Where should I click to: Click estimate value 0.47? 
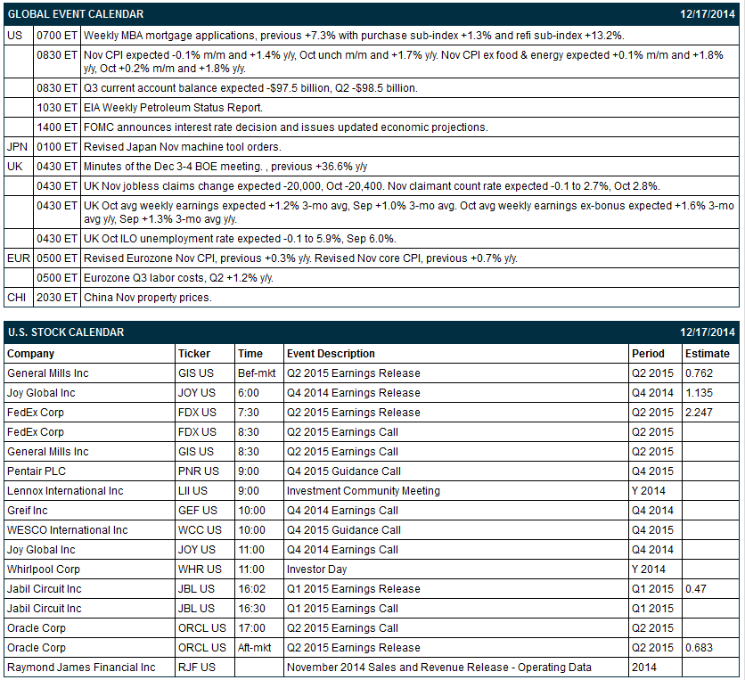696,589
